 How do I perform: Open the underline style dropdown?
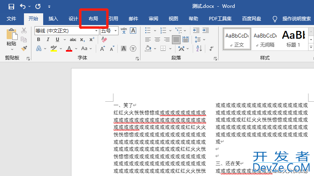[65, 40]
